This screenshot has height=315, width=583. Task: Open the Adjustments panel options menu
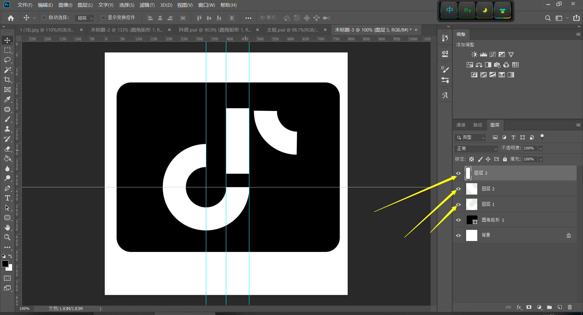[578, 35]
